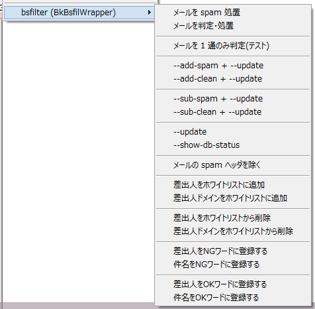Select 差出人ドメインをホワイトリストから削除
315x309 pixels.
(233, 231)
